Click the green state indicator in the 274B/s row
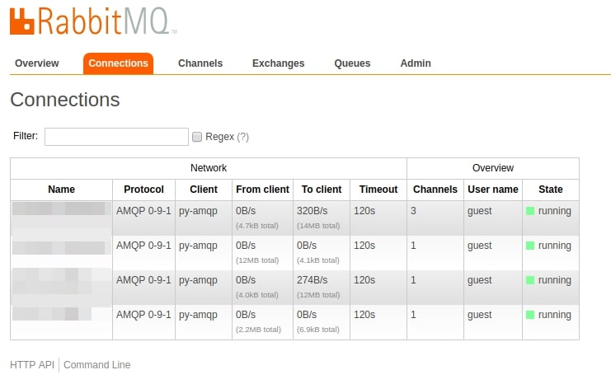This screenshot has height=384, width=611. point(530,280)
